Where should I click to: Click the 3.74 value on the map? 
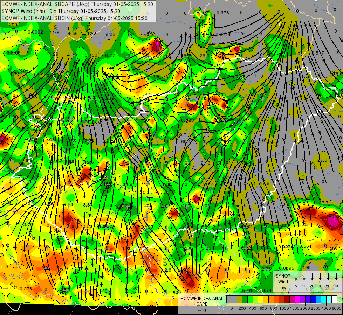(267, 290)
